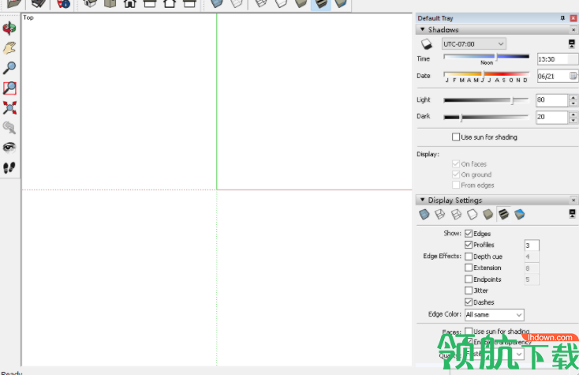Choose Monochrome style in Display Settings
The height and width of the screenshot is (375, 579).
(520, 214)
